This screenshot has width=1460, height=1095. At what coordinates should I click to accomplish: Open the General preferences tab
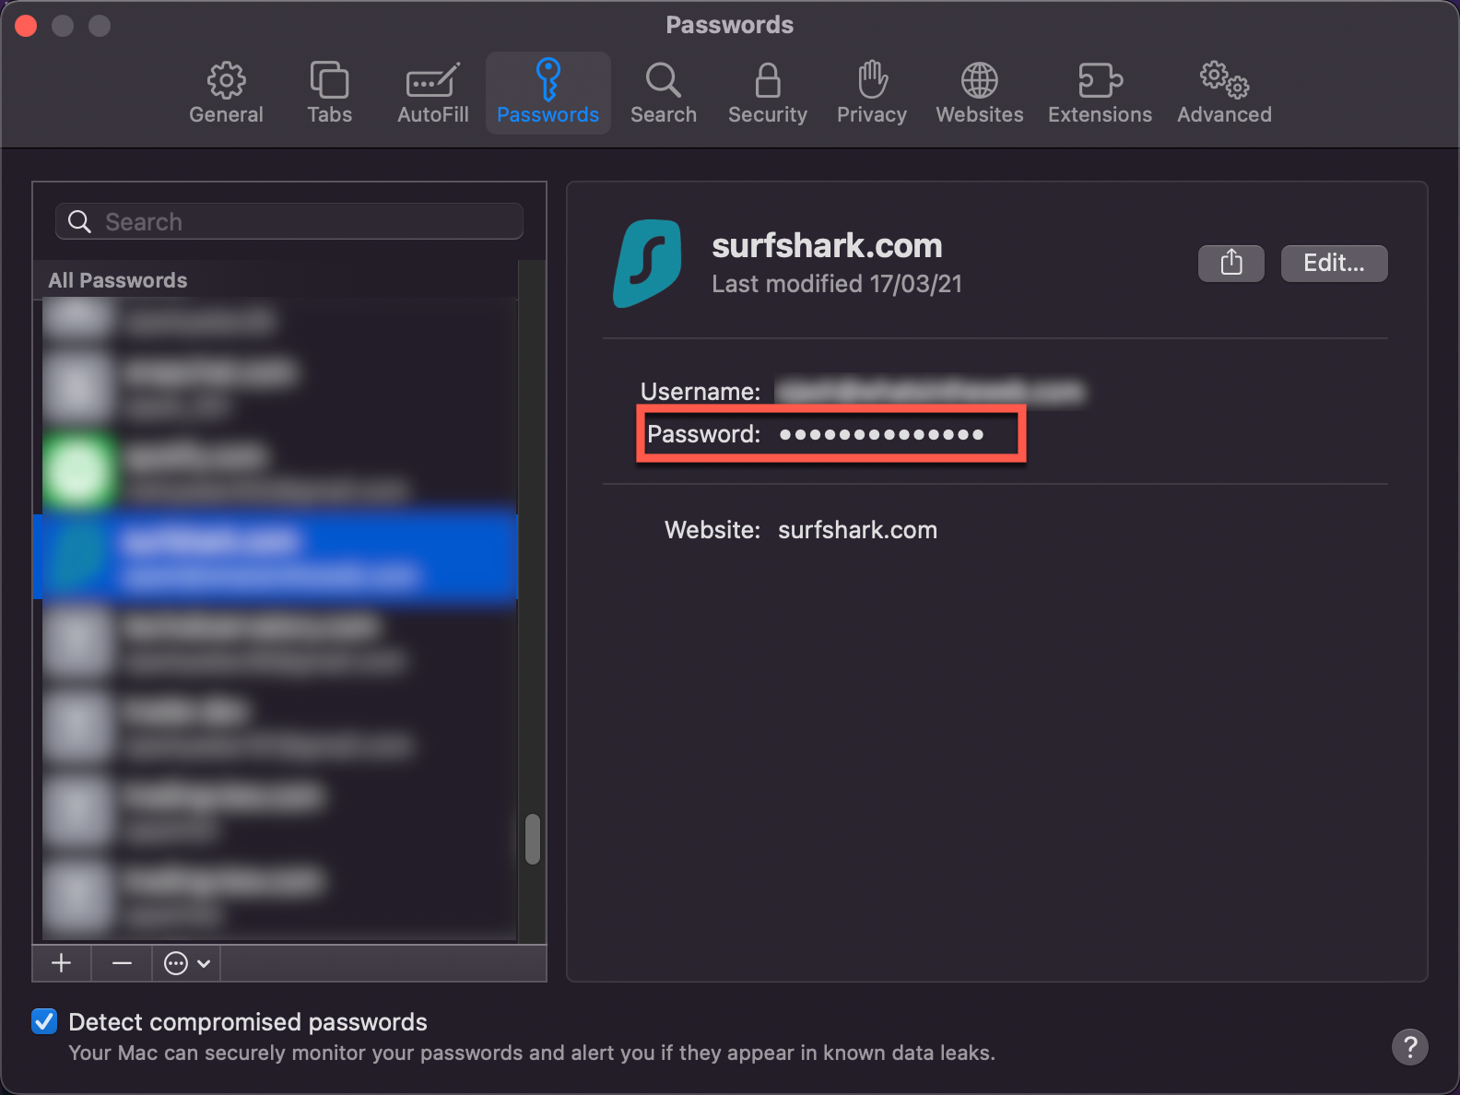coord(226,93)
